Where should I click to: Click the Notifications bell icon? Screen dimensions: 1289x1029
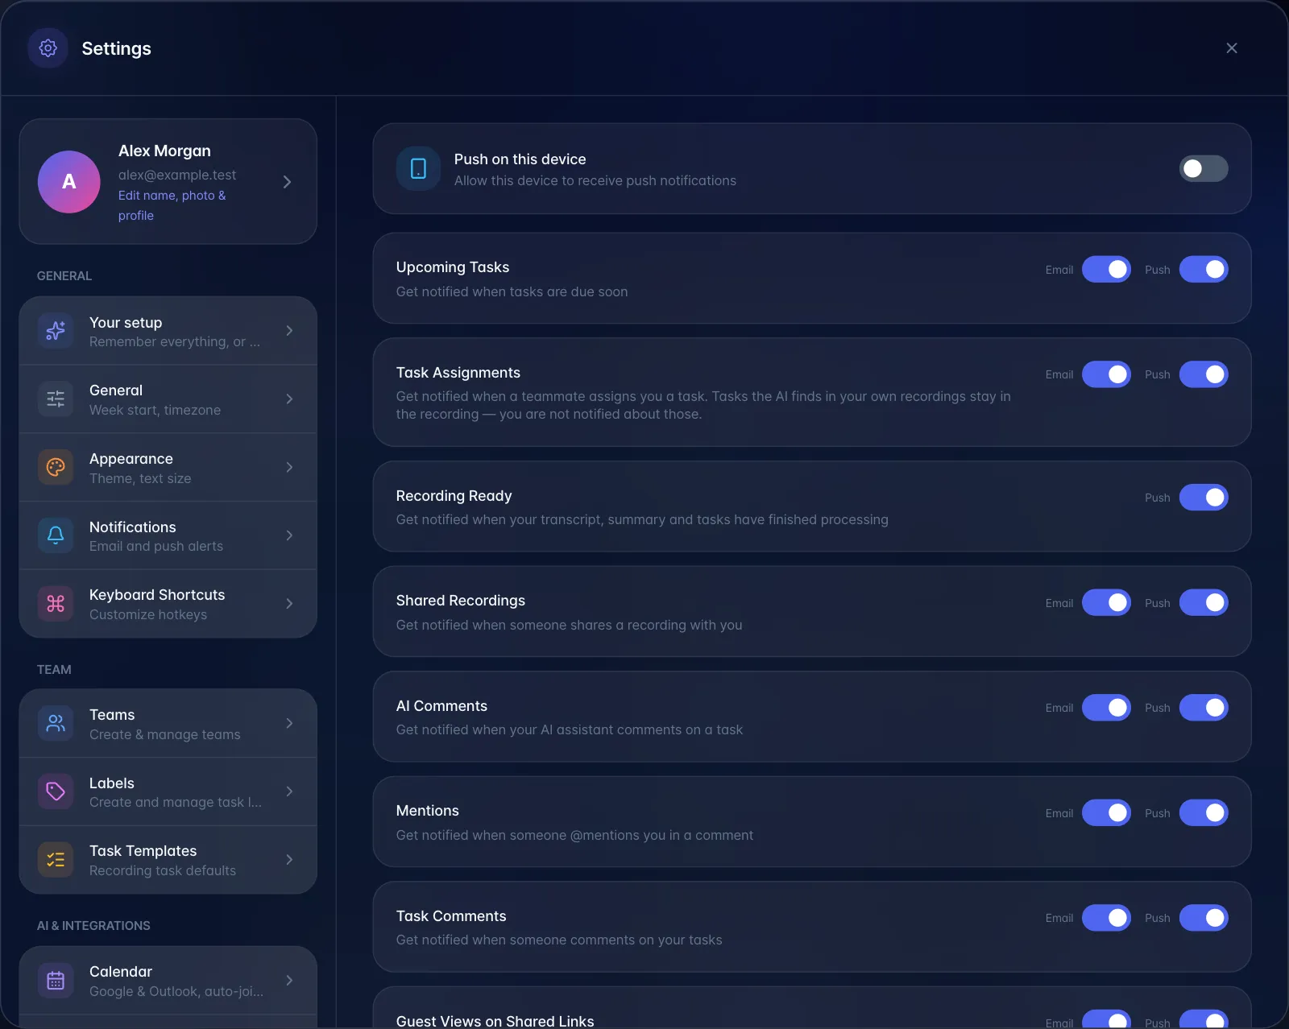coord(56,535)
